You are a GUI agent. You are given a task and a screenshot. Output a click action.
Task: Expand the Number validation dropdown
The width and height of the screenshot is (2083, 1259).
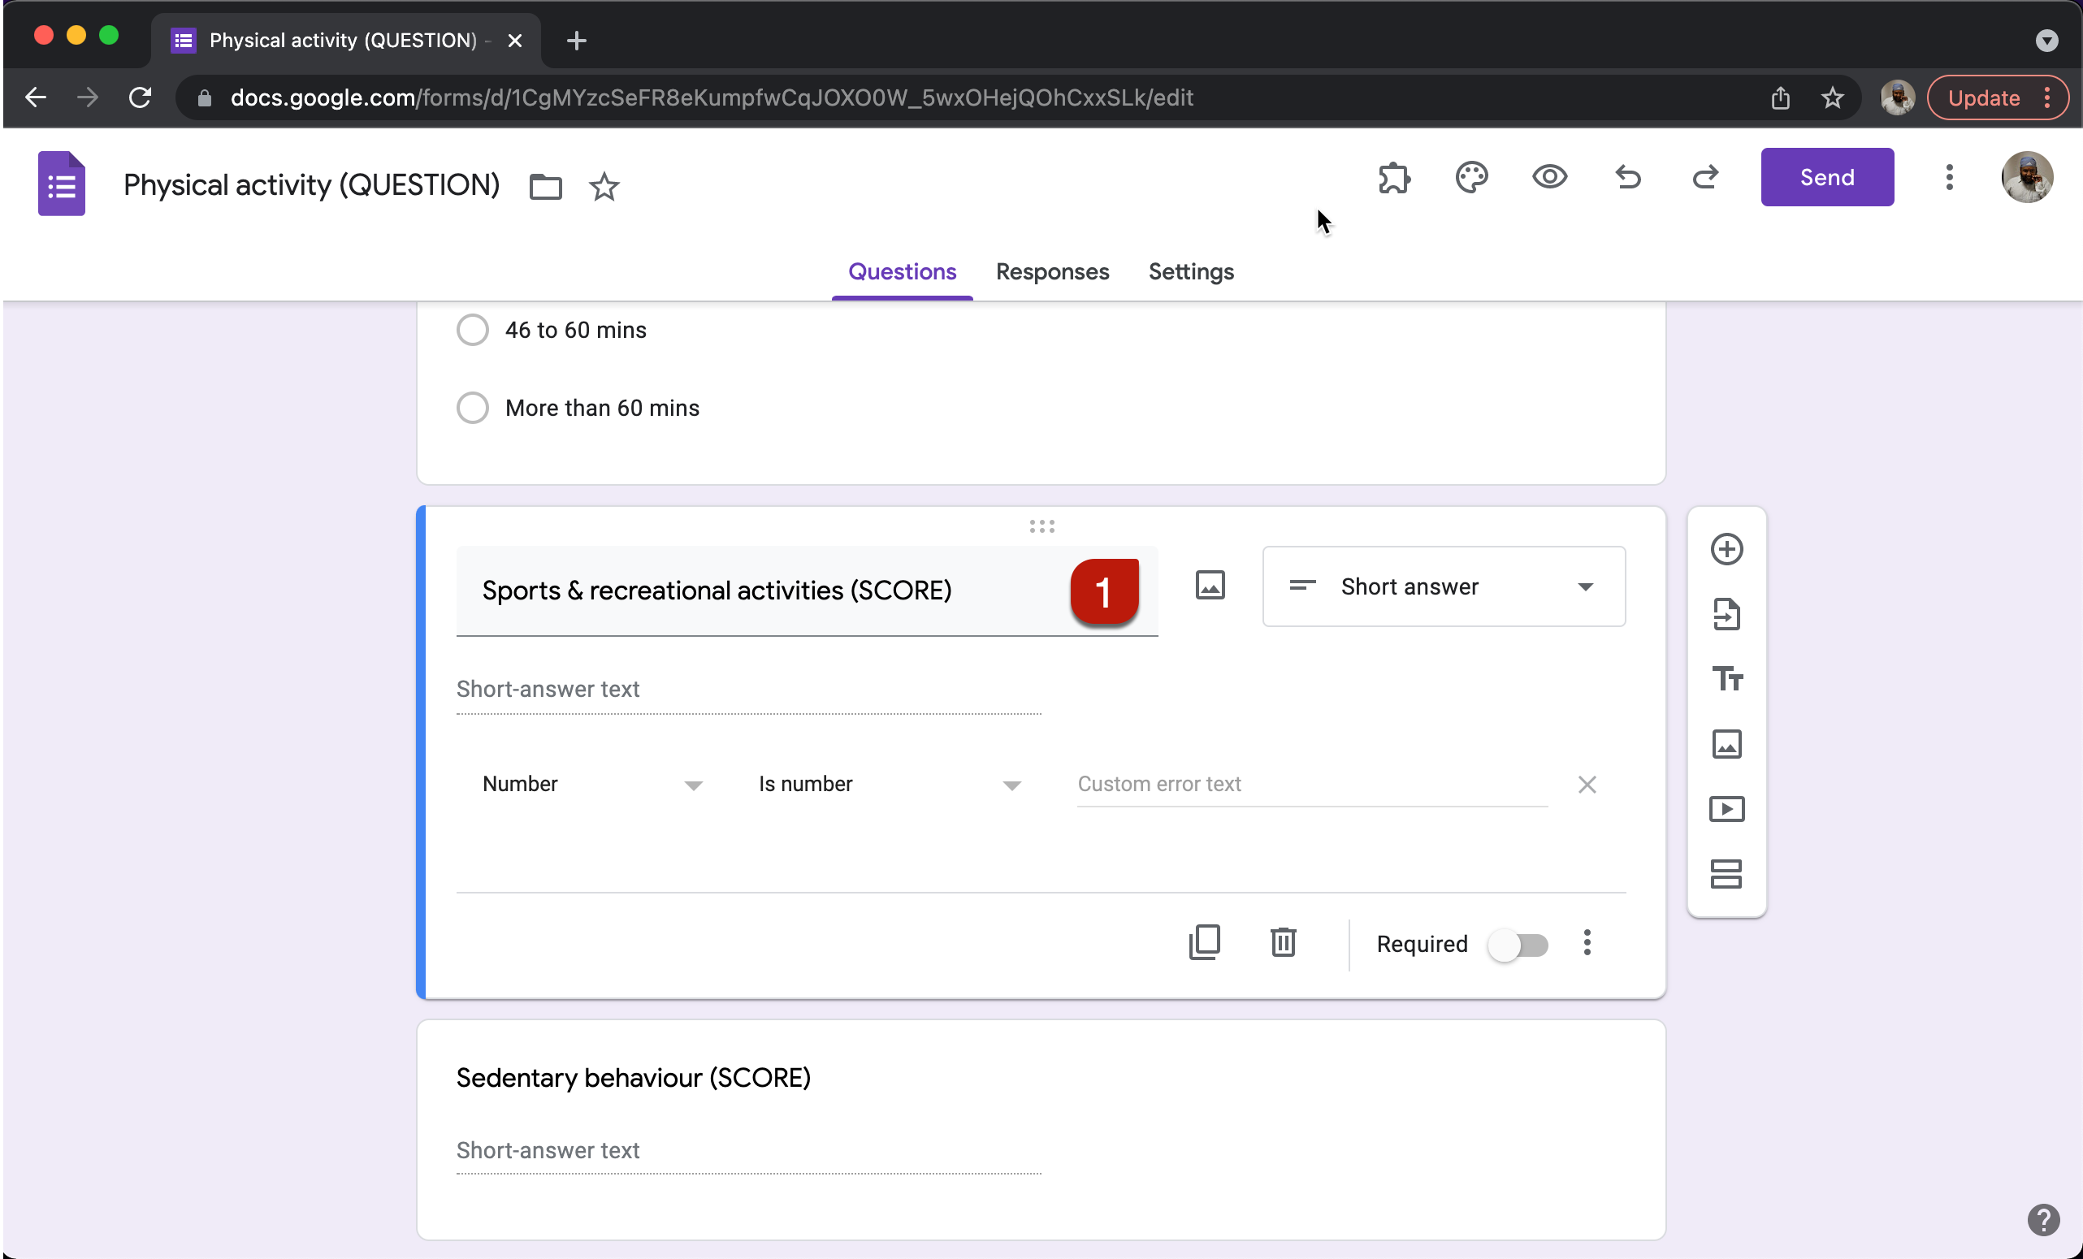point(589,785)
